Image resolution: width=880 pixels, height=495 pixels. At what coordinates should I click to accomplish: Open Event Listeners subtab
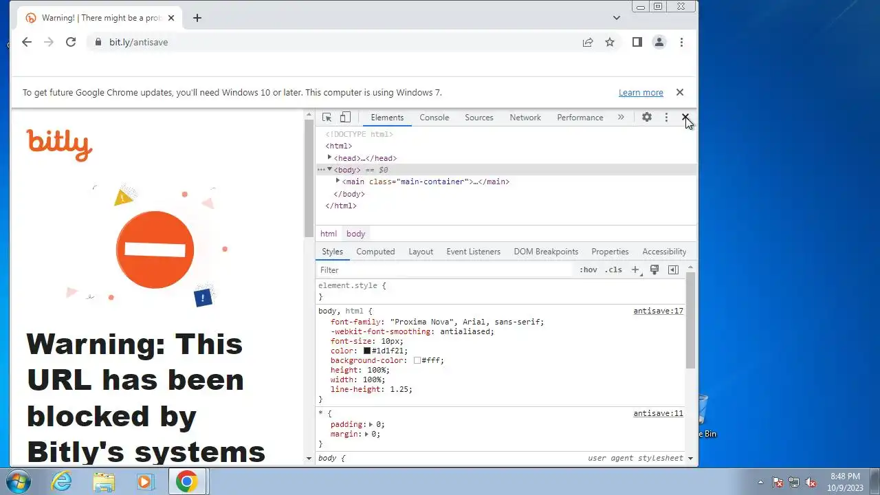pos(474,252)
